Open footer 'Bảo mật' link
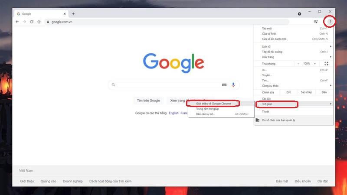347x195 pixels. 282,181
